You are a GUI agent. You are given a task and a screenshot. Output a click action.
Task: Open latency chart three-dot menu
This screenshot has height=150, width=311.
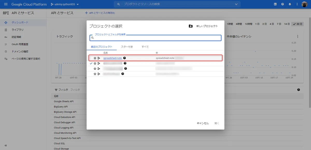pyautogui.click(x=298, y=37)
